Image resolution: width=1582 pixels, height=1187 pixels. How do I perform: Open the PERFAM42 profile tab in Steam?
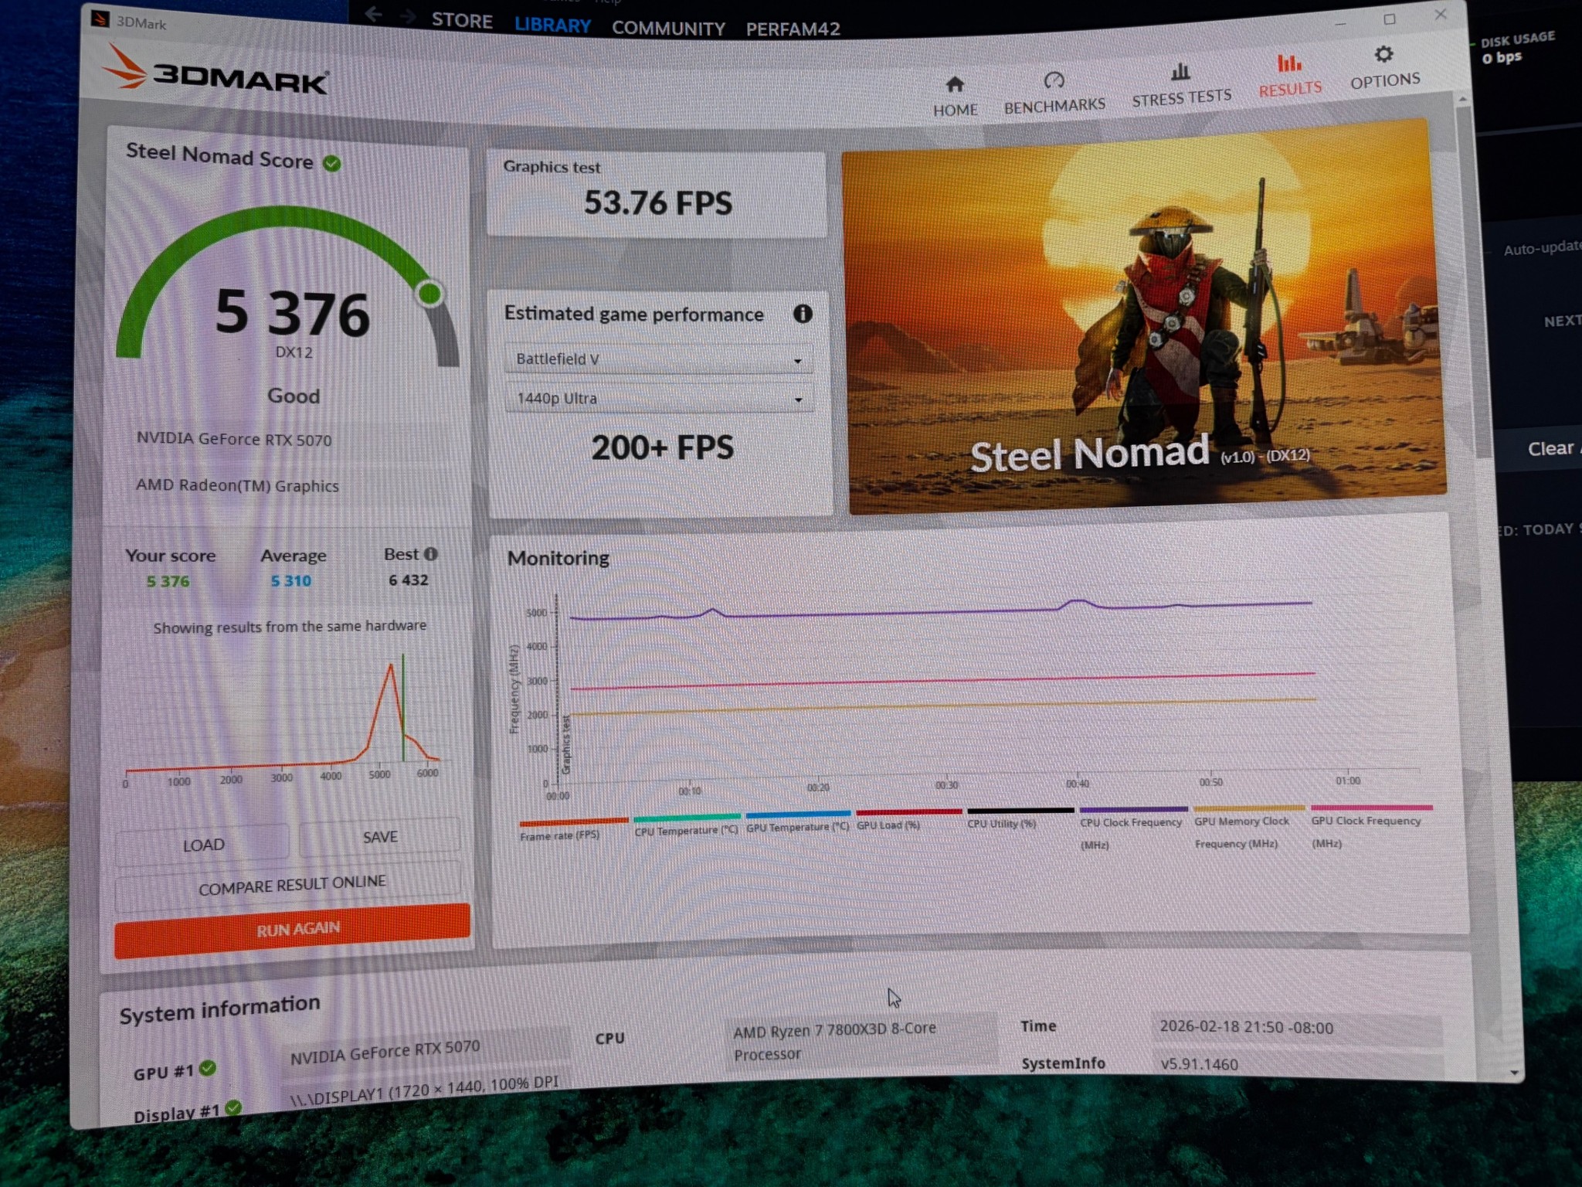(x=793, y=29)
